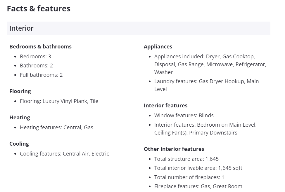
Task: Click the Laundry features: Gas Dryer Hookup item
Action: 206,85
